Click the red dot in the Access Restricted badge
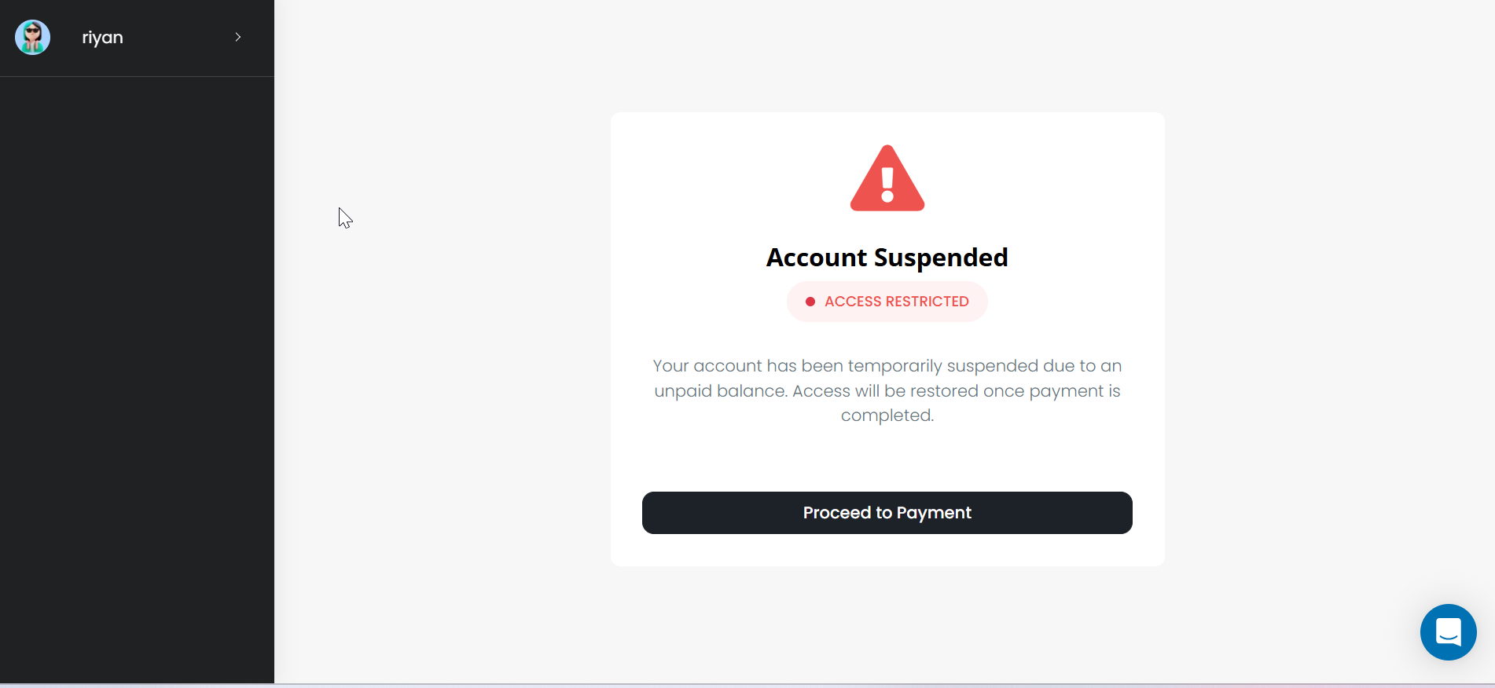This screenshot has width=1495, height=688. (810, 302)
